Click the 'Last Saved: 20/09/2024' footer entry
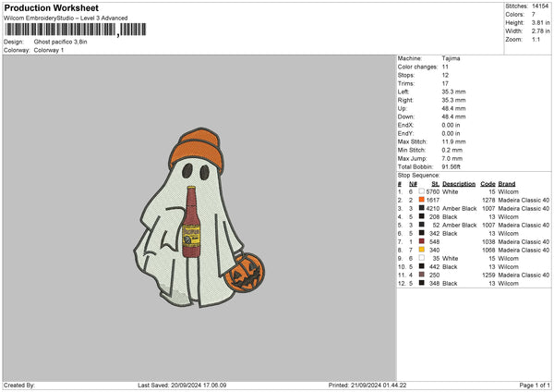 (182, 386)
